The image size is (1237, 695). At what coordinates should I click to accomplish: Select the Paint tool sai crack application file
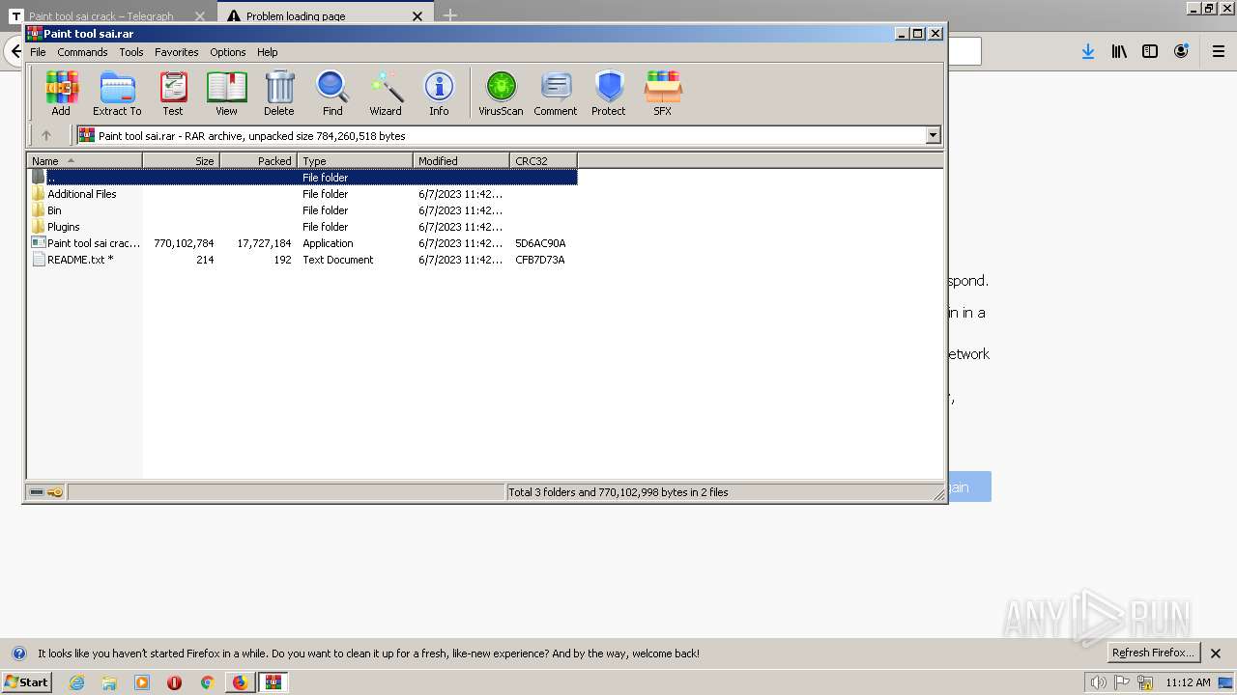coord(302,243)
